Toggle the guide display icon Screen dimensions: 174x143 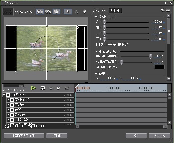56,11
